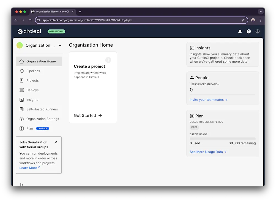Image resolution: width=276 pixels, height=201 pixels.
Task: Click Get Started on project card
Action: 88,115
